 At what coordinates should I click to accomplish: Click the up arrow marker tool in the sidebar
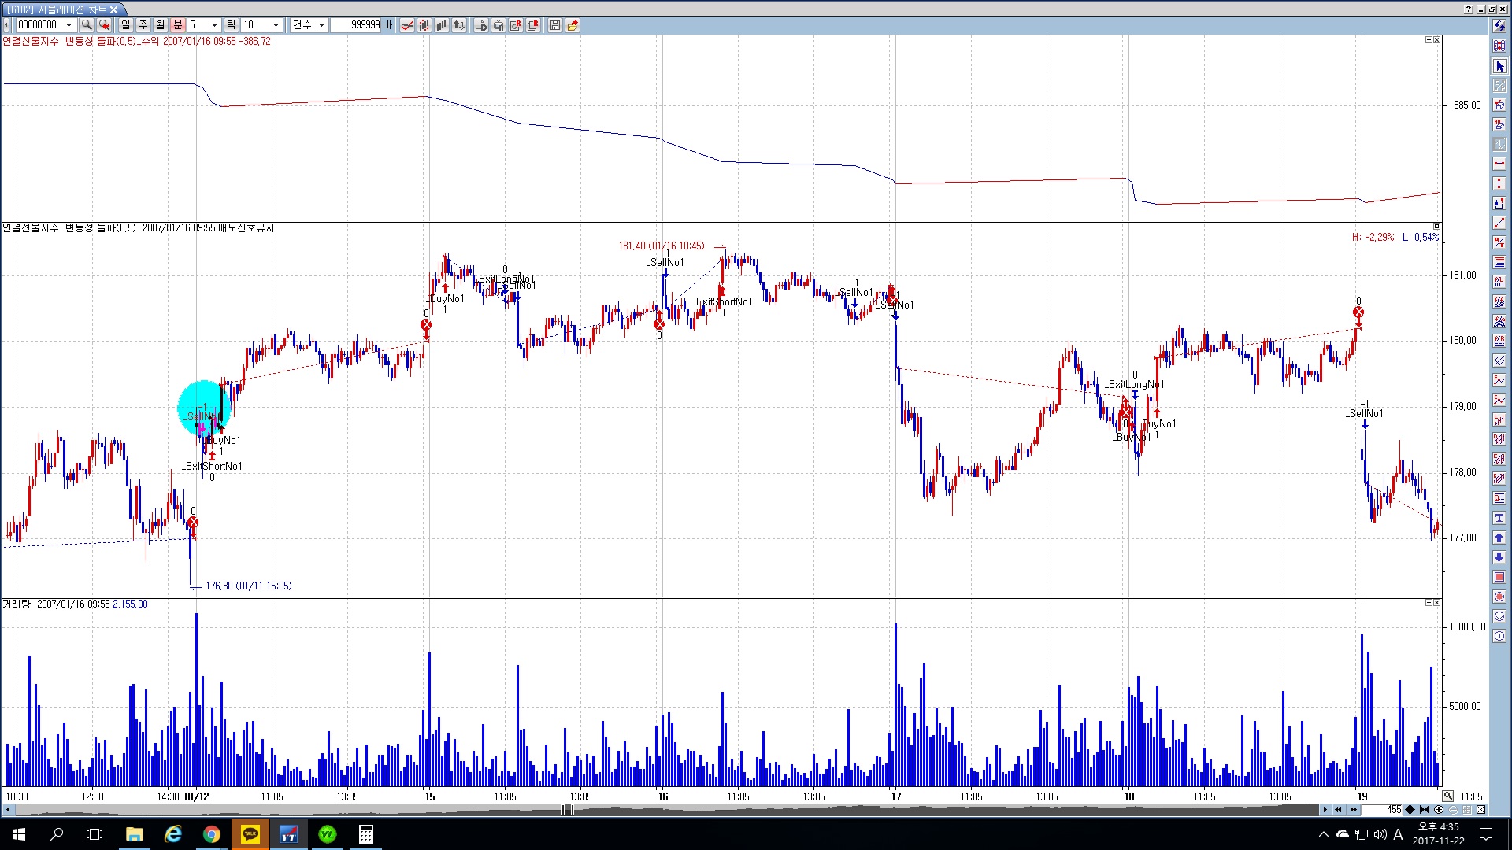1499,538
